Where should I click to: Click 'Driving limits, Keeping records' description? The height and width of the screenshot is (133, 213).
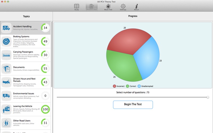pos(24,85)
